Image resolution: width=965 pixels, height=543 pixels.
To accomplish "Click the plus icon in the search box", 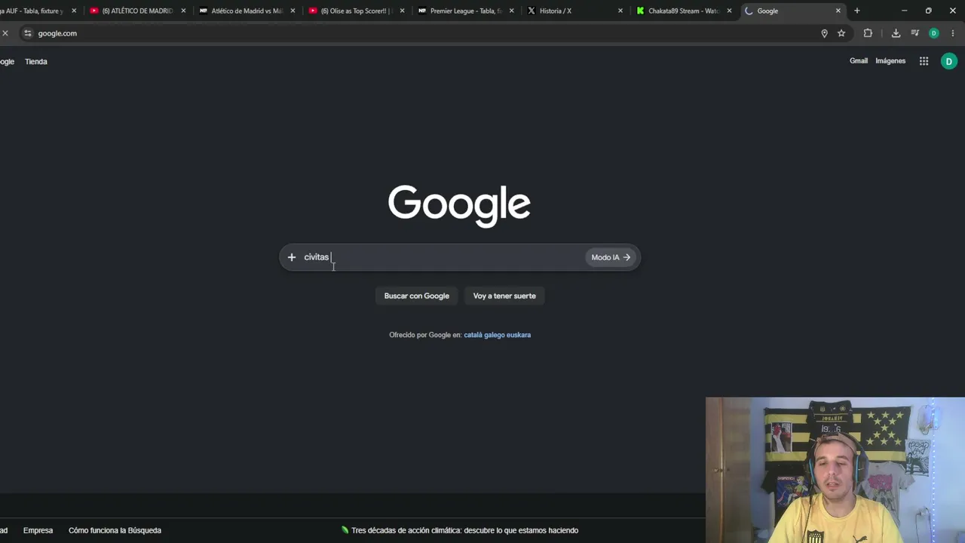I will coord(292,257).
